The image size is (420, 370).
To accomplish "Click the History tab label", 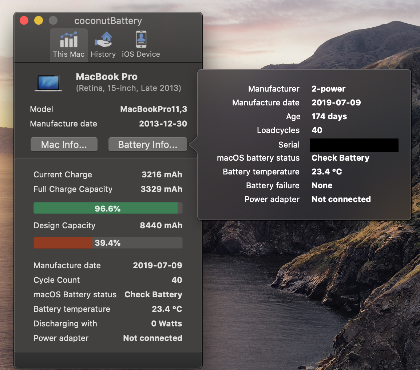I will 103,54.
